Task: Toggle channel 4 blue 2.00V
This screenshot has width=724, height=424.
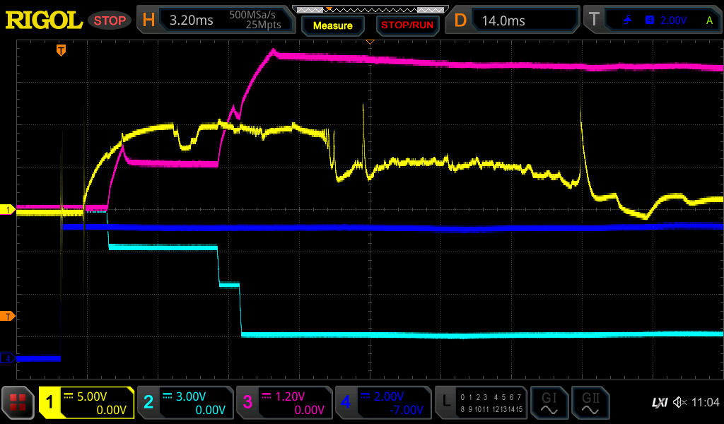Action: (382, 403)
